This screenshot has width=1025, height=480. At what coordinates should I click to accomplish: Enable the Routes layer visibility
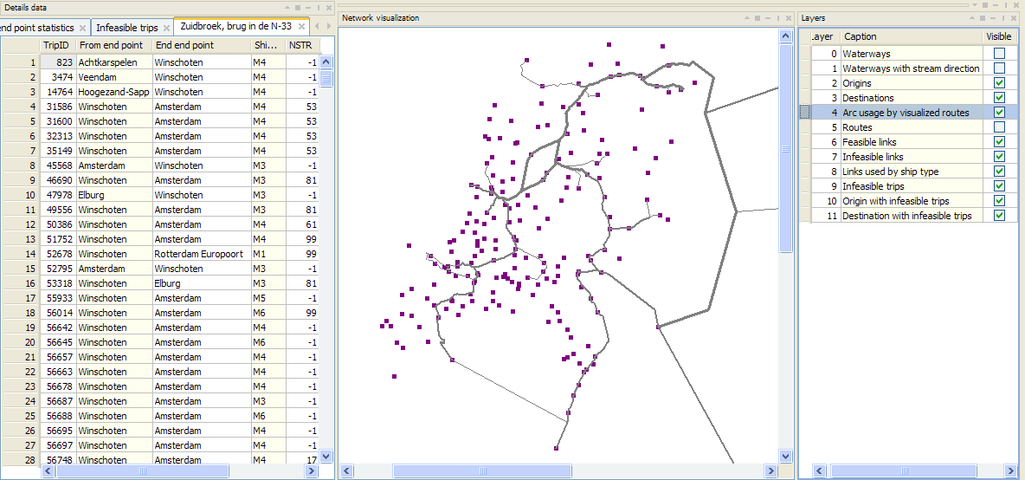1000,126
